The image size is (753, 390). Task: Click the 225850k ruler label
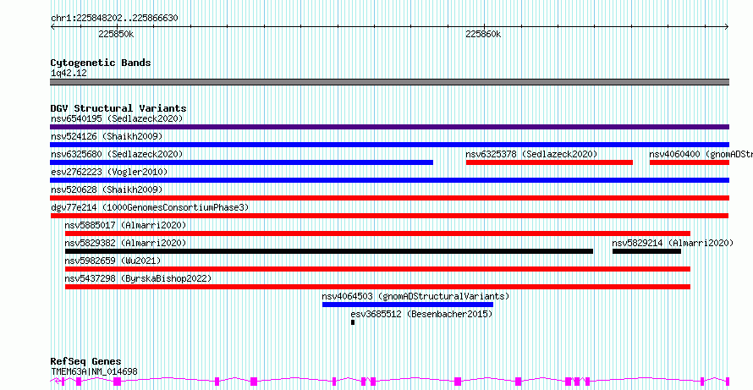tap(116, 35)
